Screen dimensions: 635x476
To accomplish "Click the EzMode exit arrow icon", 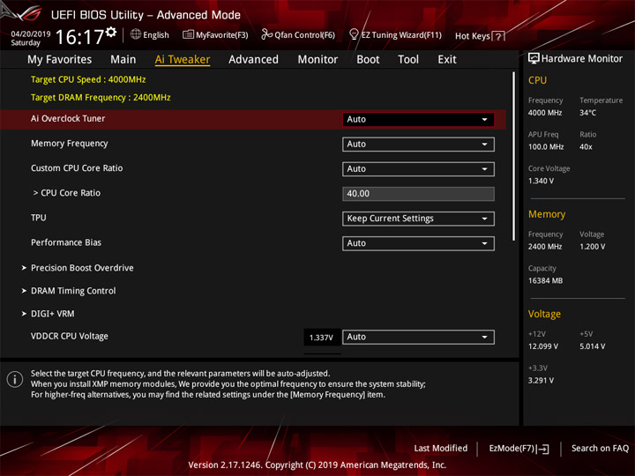I will pos(543,449).
